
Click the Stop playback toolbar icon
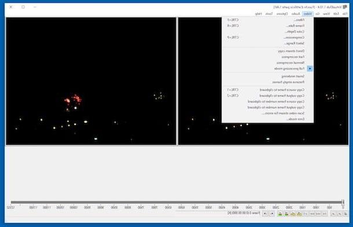(345, 214)
